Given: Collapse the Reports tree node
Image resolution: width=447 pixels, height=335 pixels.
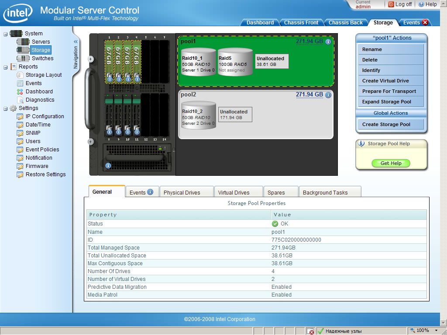Looking at the screenshot, I should [6, 67].
